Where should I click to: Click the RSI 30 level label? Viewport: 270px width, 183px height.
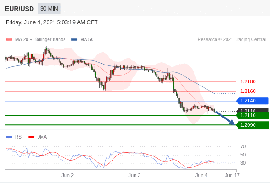tap(243, 163)
